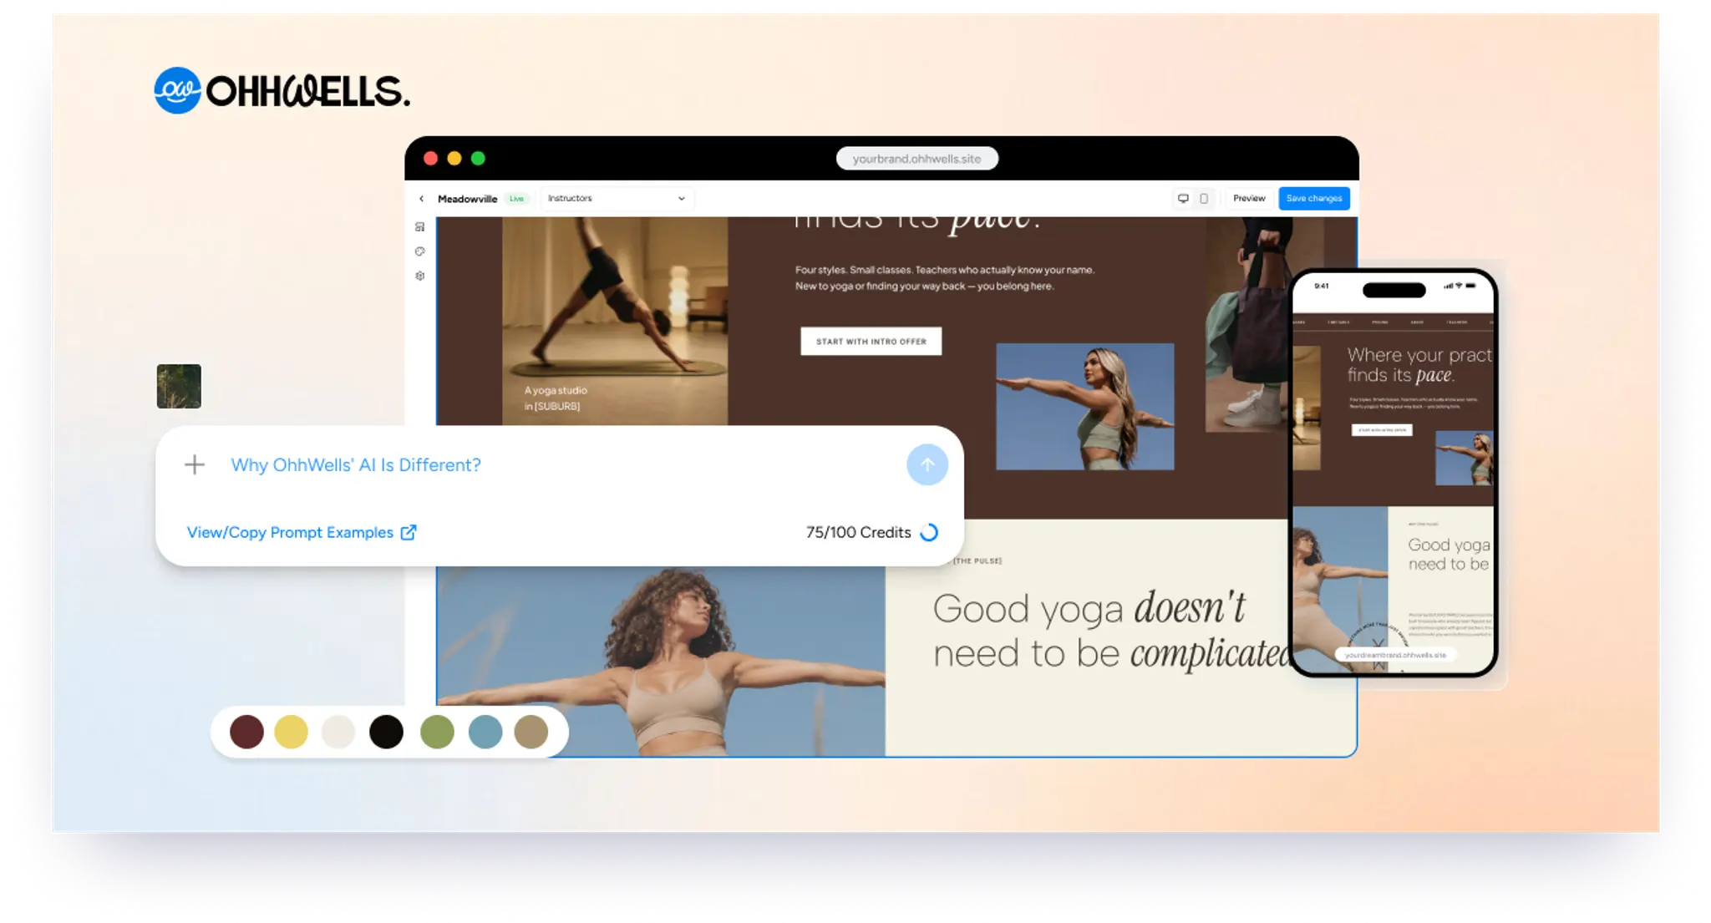Open the color palette icon in the editor sidebar
This screenshot has width=1711, height=923.
coord(419,251)
